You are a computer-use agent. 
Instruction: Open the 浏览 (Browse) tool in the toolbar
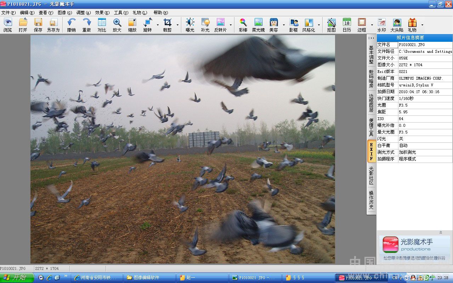(7, 25)
